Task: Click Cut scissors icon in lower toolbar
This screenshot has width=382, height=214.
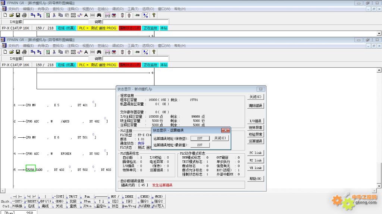Action: (x=54, y=52)
